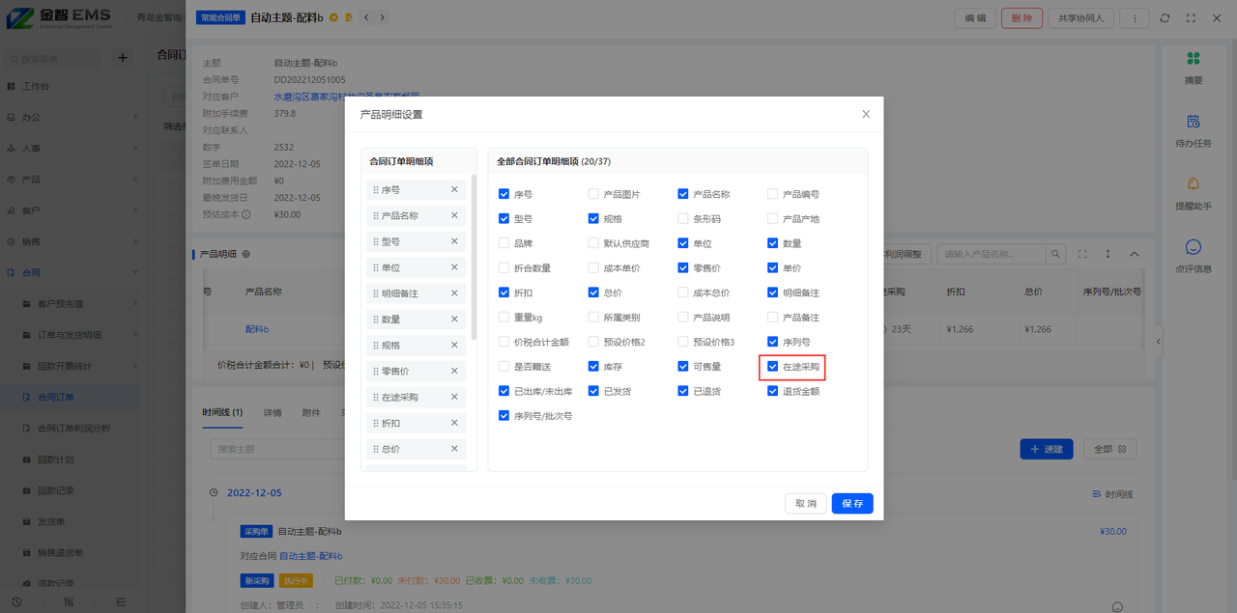Remove 产品名称 from the selected items list
The width and height of the screenshot is (1237, 613).
click(x=454, y=215)
